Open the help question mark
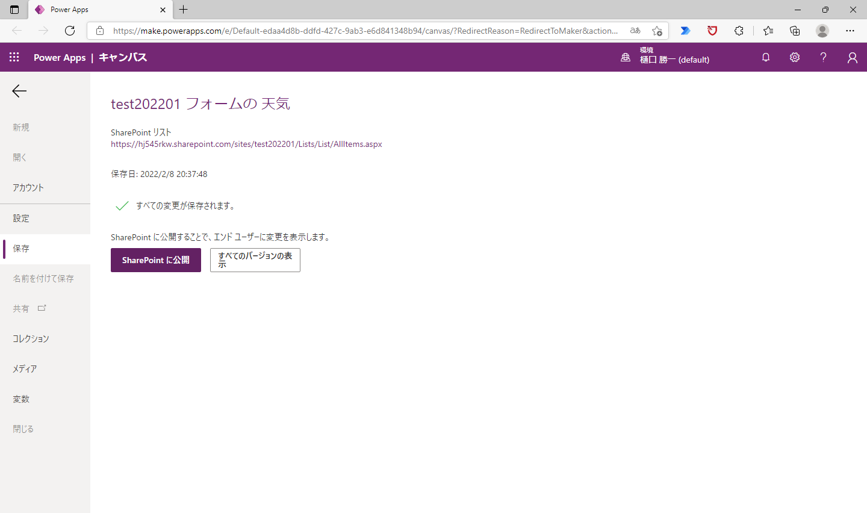 823,57
